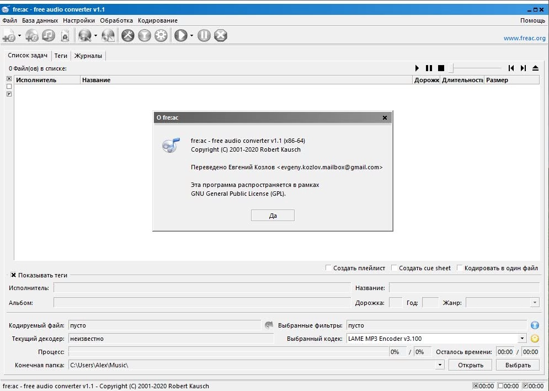Open the Настройки menu
Image resolution: width=549 pixels, height=391 pixels.
click(79, 20)
